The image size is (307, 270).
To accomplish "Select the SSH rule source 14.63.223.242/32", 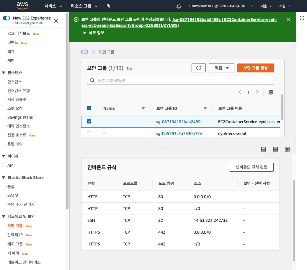I will coord(210,220).
